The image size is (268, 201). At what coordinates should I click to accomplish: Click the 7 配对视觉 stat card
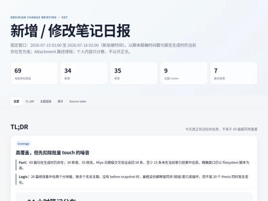[x=234, y=73]
